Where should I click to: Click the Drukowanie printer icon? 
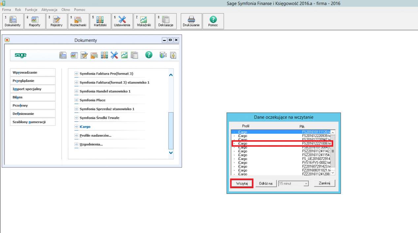(191, 21)
